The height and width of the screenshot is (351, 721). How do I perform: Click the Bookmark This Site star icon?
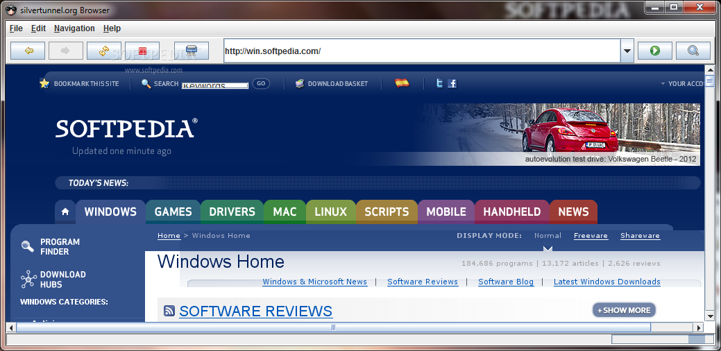click(x=44, y=83)
